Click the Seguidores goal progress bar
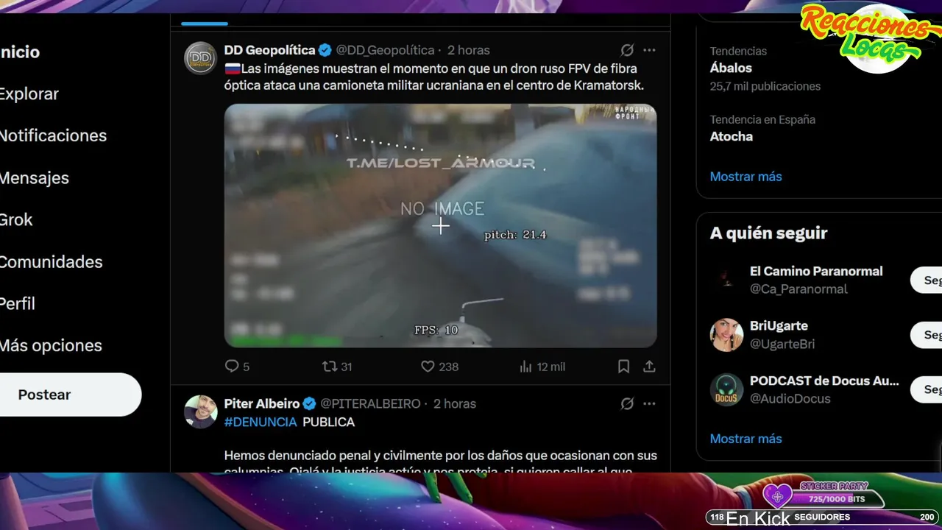 822,517
